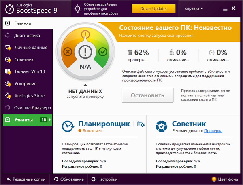
Task: Click the red X gauge icon
Action: pos(68,51)
